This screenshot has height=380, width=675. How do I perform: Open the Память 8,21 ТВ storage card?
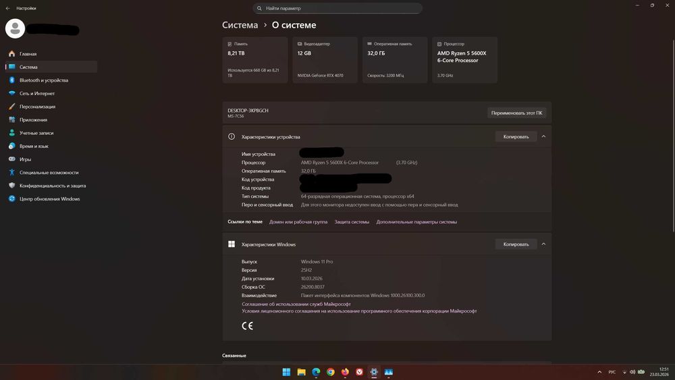click(255, 60)
